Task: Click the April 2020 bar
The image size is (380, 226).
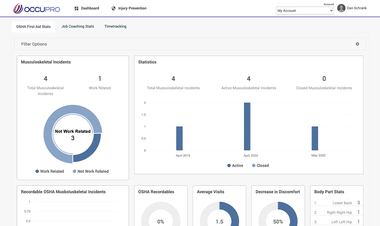Action: click(x=247, y=126)
